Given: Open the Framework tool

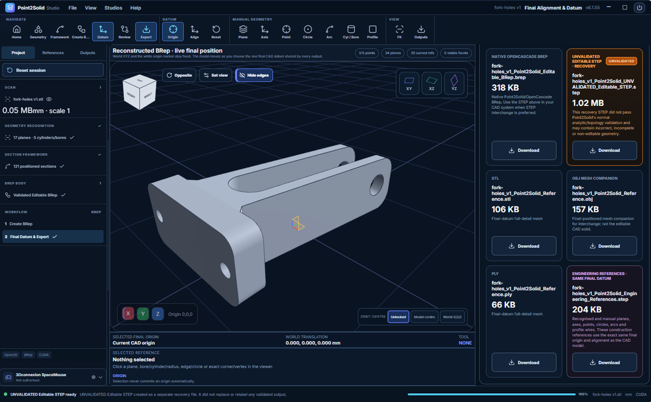Looking at the screenshot, I should [x=60, y=32].
